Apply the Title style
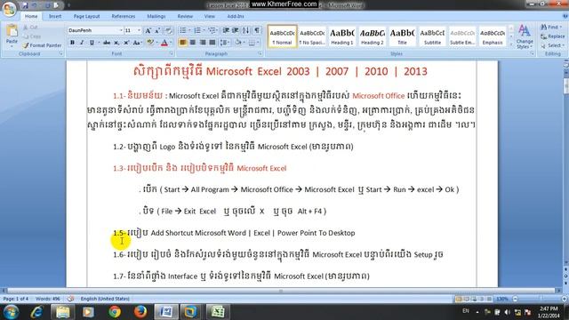Screen dimensions: 569x320 [402, 36]
